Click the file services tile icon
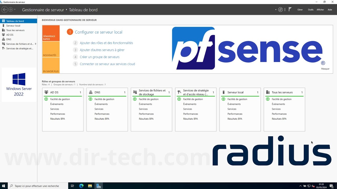The height and width of the screenshot is (189, 337). (135, 92)
